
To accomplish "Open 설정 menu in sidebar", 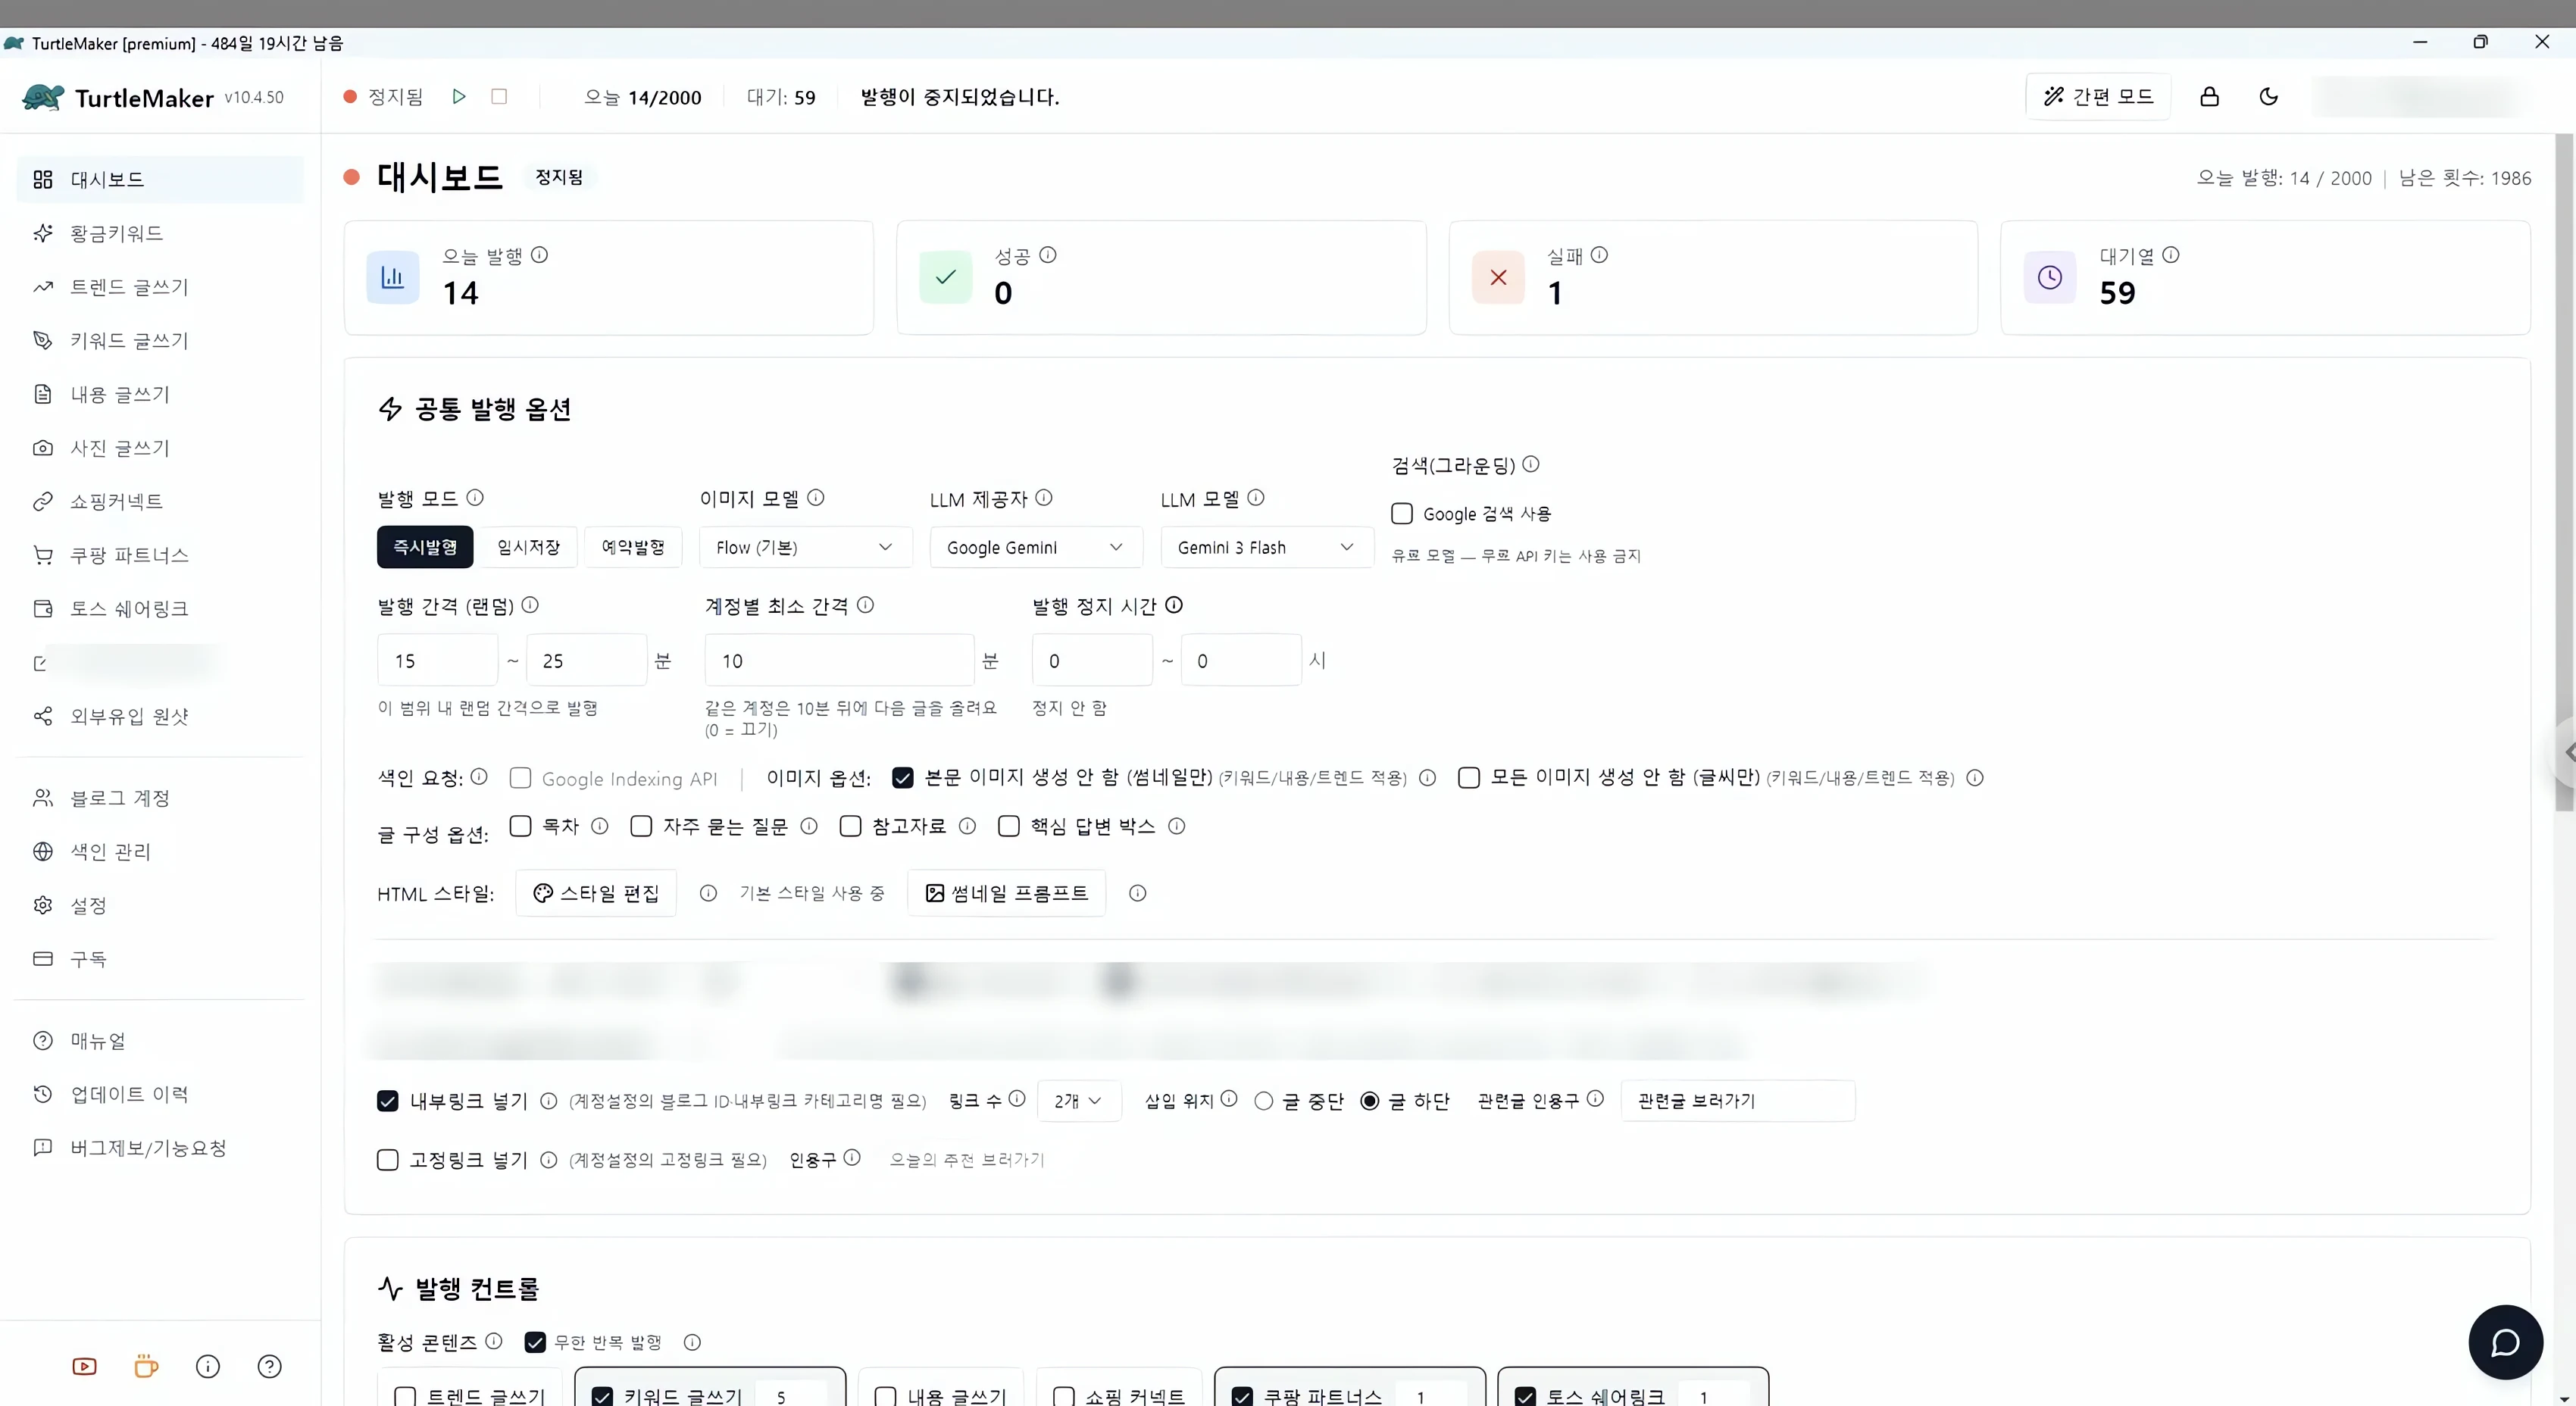I will click(160, 905).
